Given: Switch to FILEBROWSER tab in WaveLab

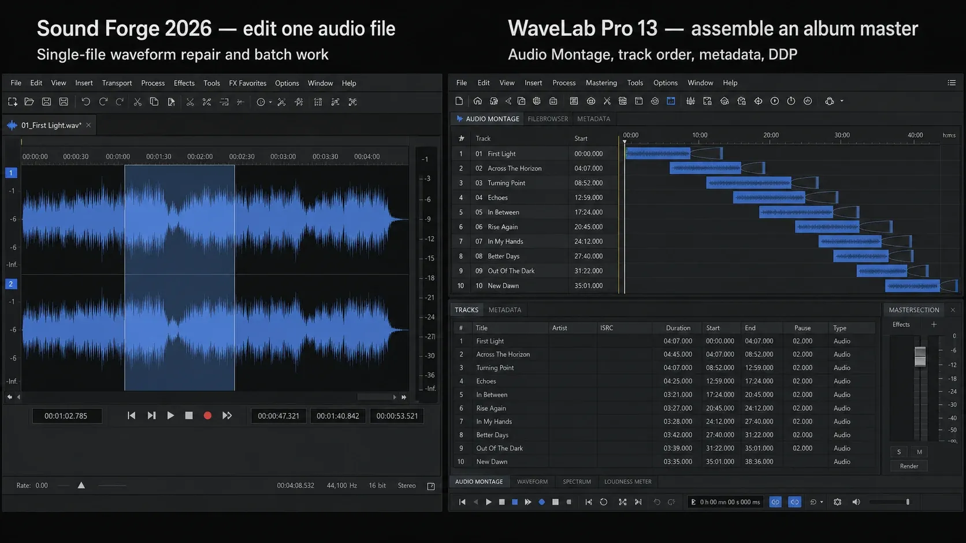Looking at the screenshot, I should pos(548,119).
